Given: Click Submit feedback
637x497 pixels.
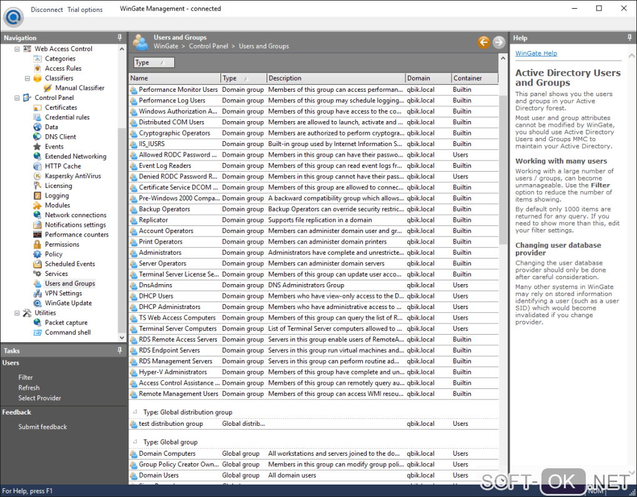Looking at the screenshot, I should (x=42, y=426).
